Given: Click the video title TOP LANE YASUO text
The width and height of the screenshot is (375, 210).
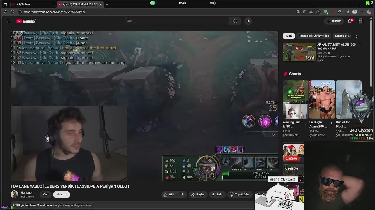Looking at the screenshot, I should tap(70, 186).
